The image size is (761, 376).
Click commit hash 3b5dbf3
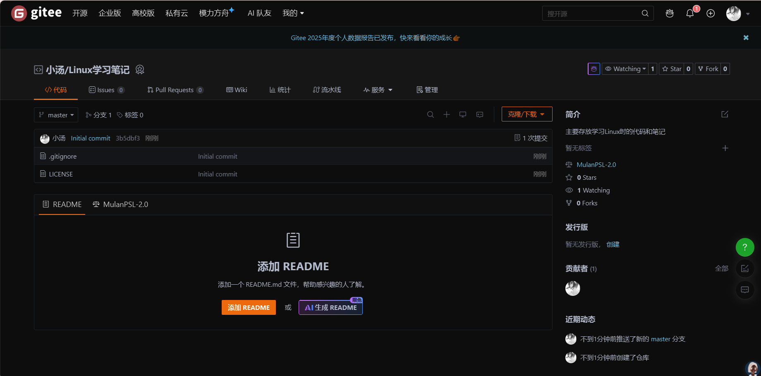pyautogui.click(x=128, y=138)
